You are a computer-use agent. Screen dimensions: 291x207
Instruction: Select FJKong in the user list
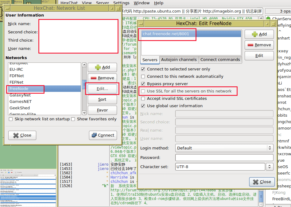click(279, 193)
